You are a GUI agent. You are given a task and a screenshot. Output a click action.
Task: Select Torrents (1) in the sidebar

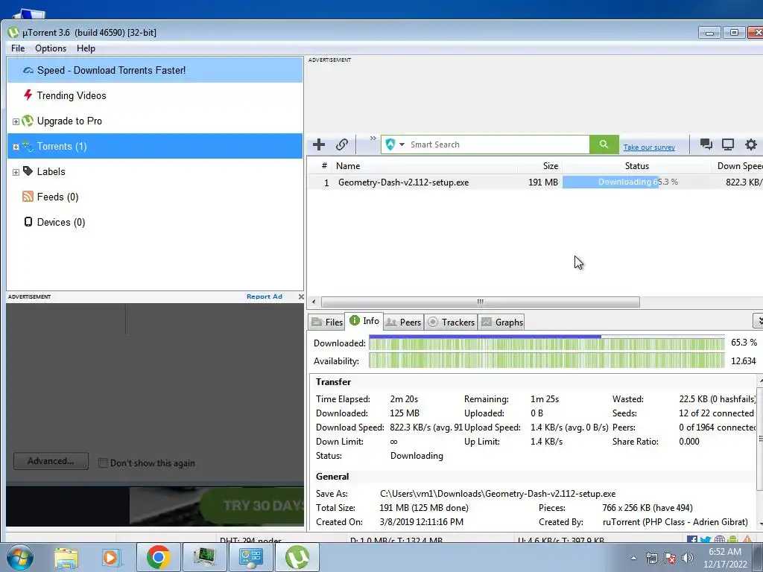click(155, 146)
